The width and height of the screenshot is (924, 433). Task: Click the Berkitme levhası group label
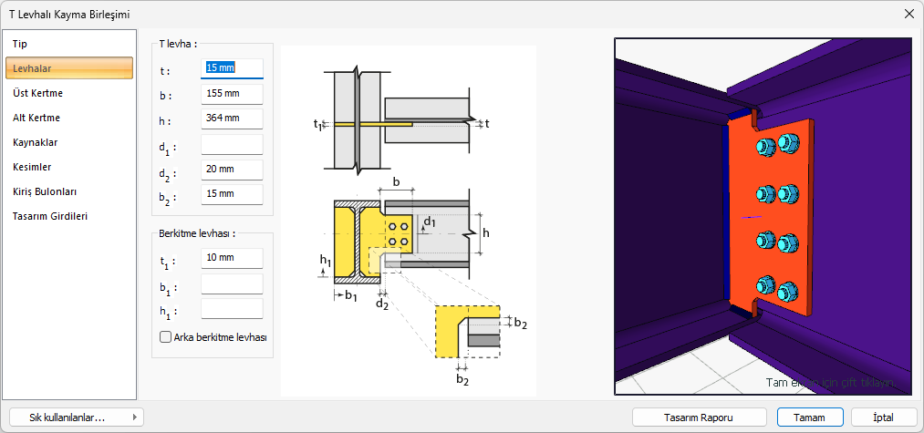(x=197, y=233)
